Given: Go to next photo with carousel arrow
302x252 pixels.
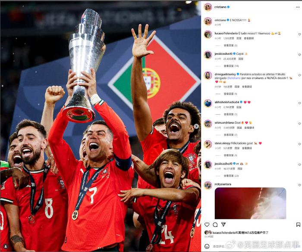Looking at the screenshot, I should click(x=196, y=126).
